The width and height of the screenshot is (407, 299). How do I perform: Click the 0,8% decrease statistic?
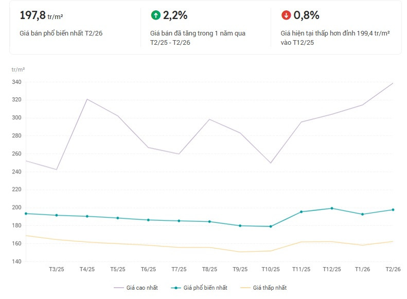click(306, 15)
